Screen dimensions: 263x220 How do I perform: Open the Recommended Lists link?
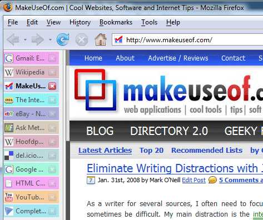pyautogui.click(x=207, y=151)
